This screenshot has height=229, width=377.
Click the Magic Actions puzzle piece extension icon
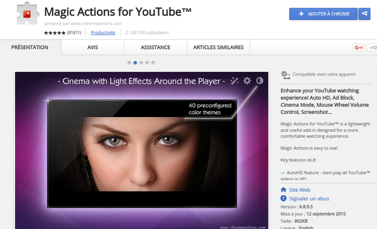[27, 13]
